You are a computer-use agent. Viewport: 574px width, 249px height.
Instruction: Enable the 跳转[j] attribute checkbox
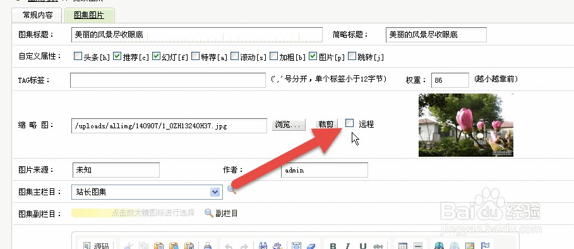click(x=352, y=56)
